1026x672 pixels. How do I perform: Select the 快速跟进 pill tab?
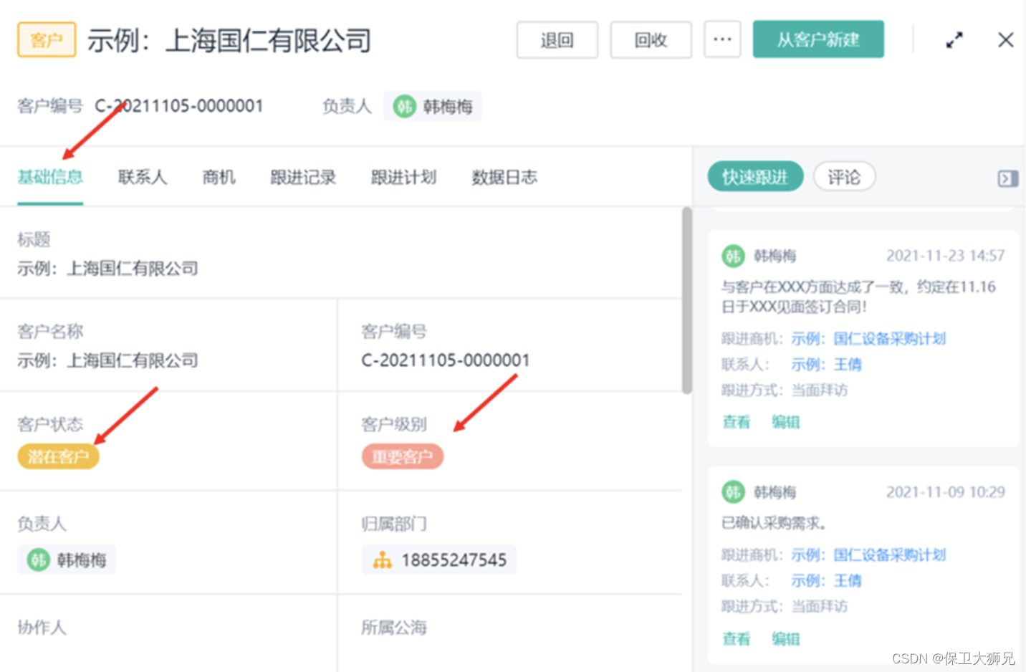755,177
